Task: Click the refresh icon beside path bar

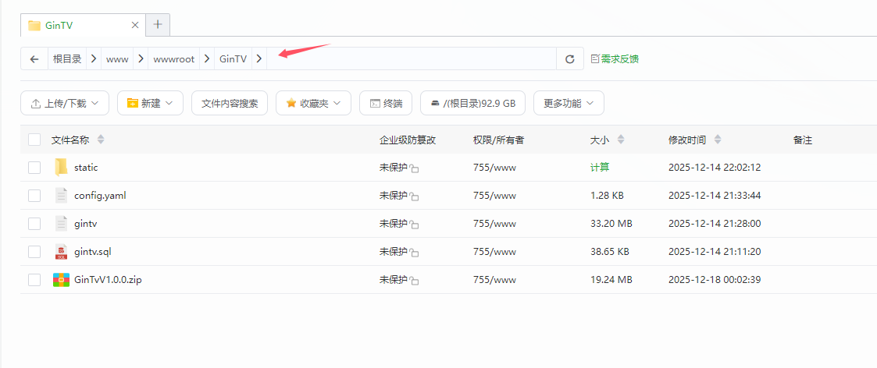Action: tap(570, 58)
